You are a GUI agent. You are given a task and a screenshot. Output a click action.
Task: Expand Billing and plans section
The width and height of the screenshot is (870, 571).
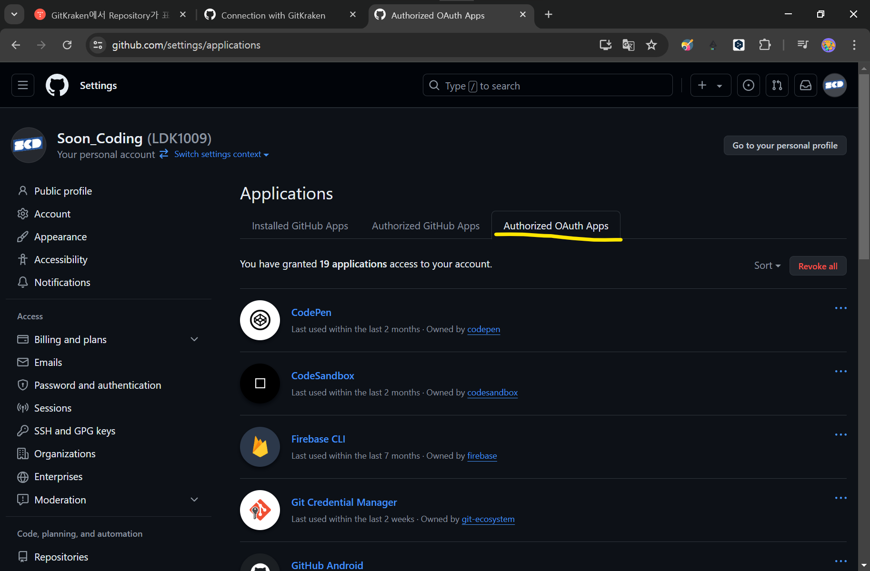[194, 339]
